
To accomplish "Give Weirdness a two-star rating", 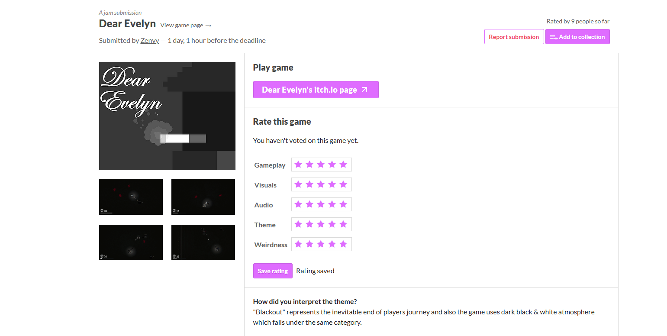I will [309, 244].
